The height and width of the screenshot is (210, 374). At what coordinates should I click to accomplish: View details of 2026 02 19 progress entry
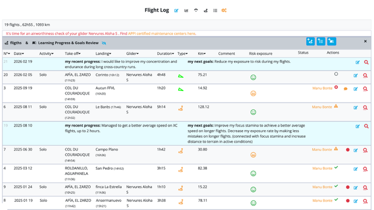(366, 62)
